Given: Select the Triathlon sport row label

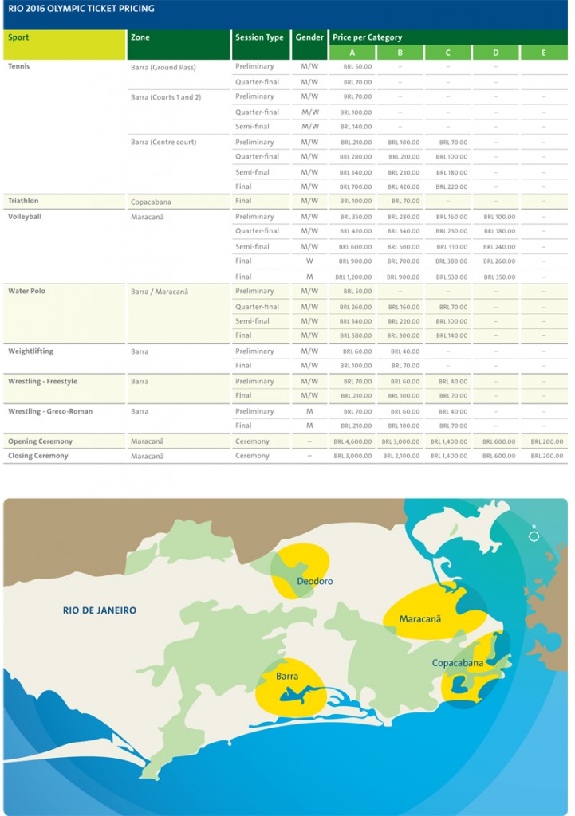Looking at the screenshot, I should coord(23,201).
